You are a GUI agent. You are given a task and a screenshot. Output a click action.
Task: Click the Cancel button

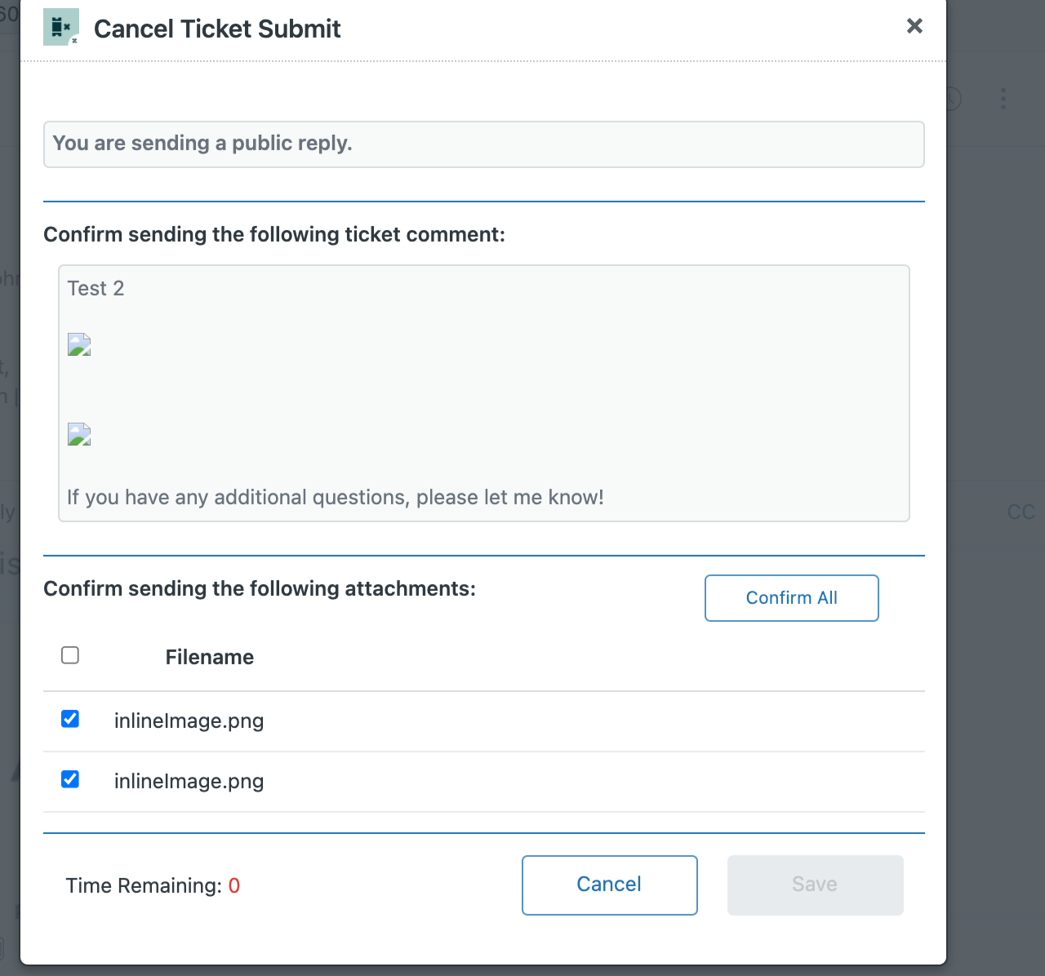click(x=609, y=885)
